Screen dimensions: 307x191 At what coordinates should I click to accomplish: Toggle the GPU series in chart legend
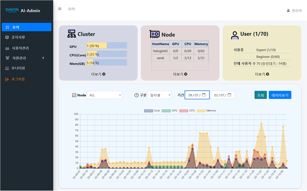click(x=169, y=111)
